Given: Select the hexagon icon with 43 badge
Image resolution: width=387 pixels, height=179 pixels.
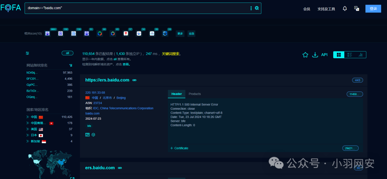Looking at the screenshot, I should (113, 34).
